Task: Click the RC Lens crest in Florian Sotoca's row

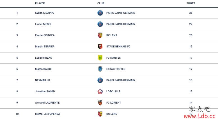Action: [x=100, y=35]
